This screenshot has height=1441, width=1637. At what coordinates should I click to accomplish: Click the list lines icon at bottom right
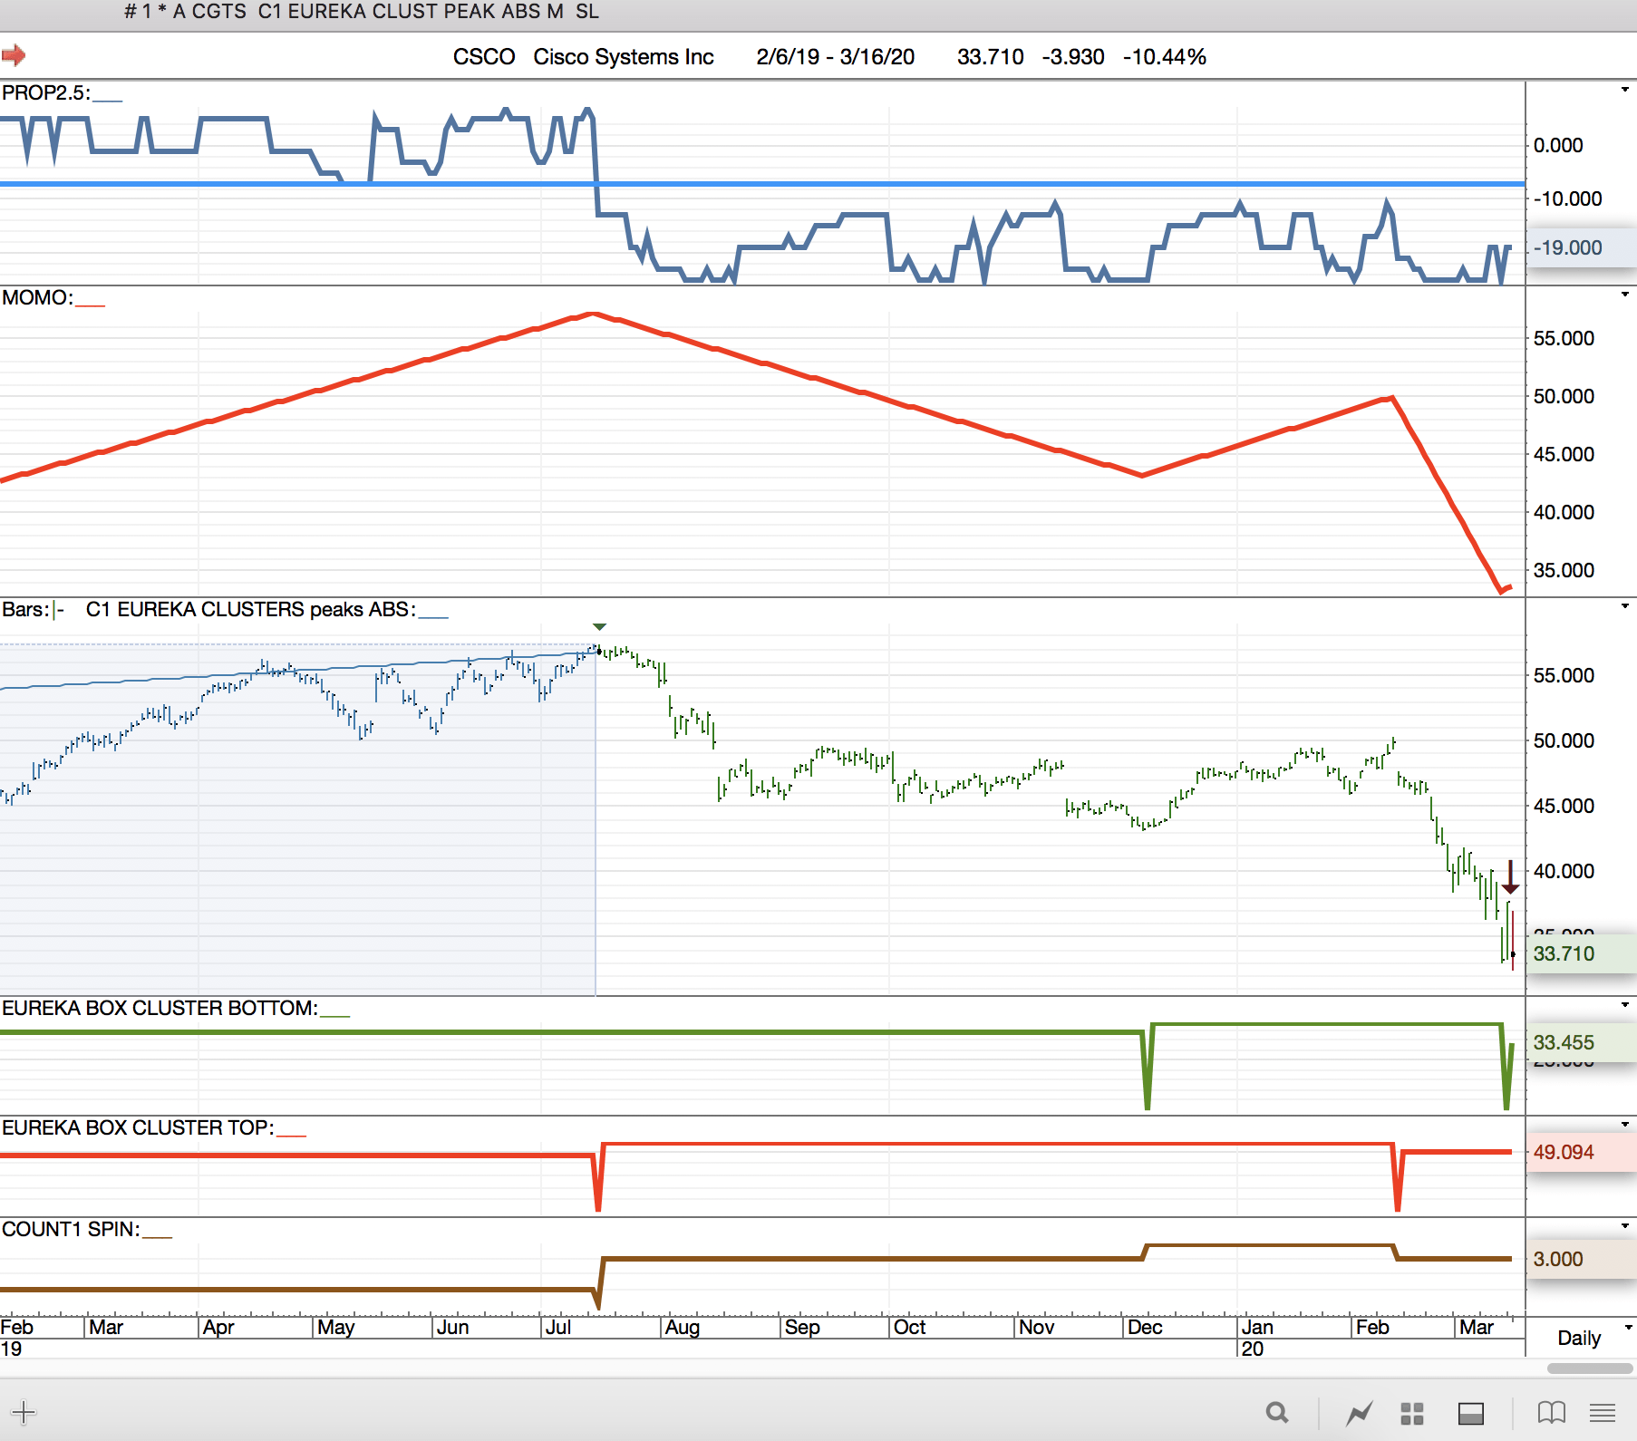(1603, 1412)
